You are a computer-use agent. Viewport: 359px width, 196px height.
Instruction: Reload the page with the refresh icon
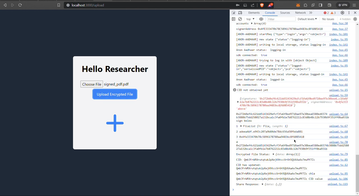[20, 5]
